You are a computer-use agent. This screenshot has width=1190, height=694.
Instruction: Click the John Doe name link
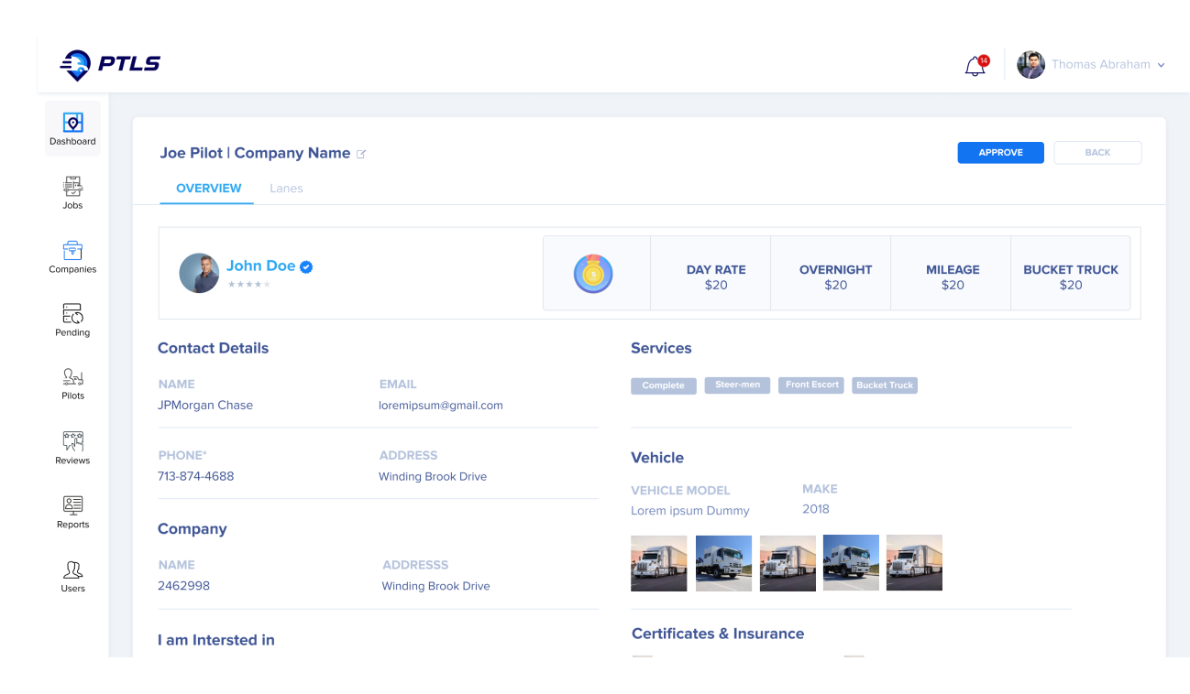point(260,266)
